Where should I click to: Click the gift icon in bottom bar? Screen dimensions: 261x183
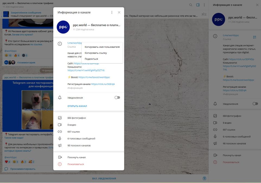tap(204, 179)
